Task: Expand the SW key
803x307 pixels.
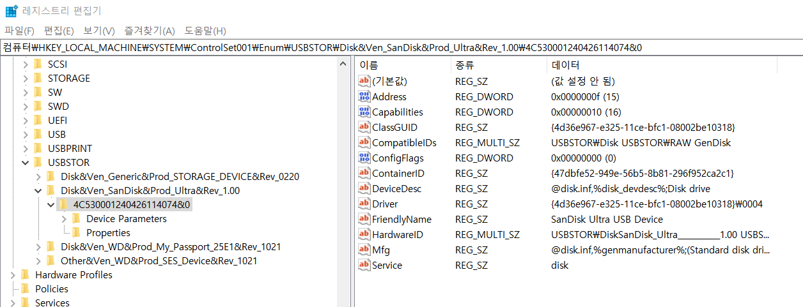Action: [x=26, y=93]
